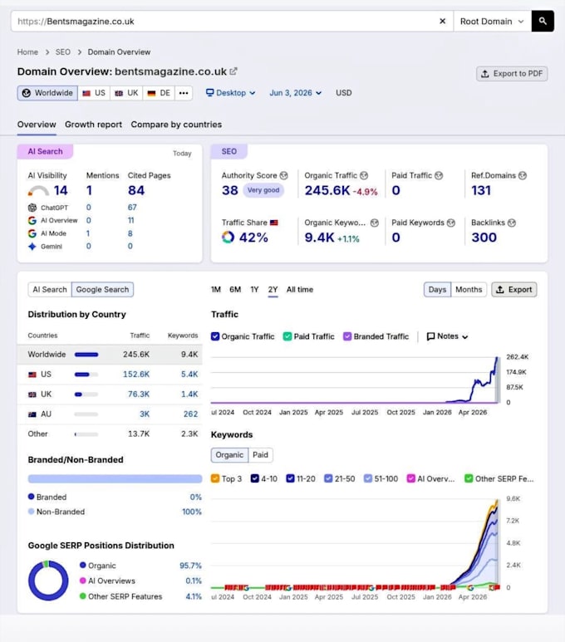Viewport: 565px width, 642px height.
Task: Open the Root Domain dropdown
Action: click(492, 22)
